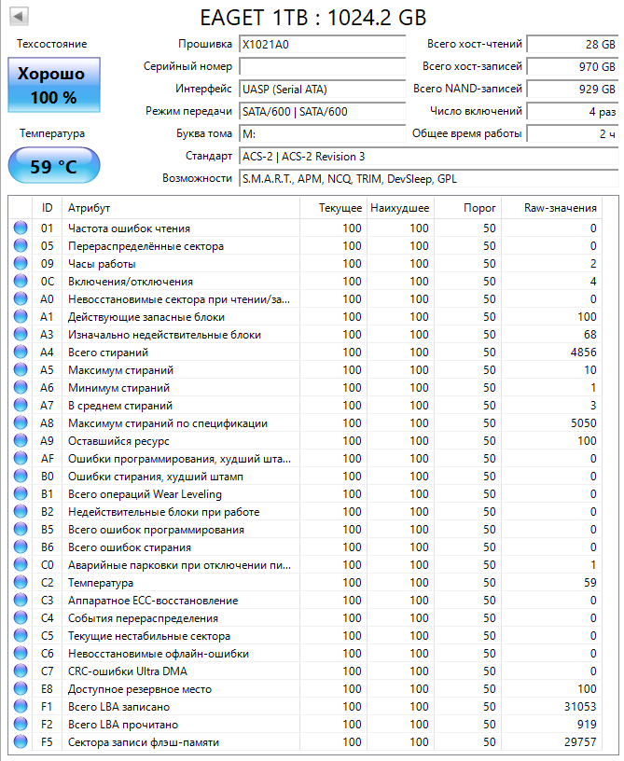624x761 pixels.
Task: Click status orb for Всего стираний attribute
Action: click(21, 353)
